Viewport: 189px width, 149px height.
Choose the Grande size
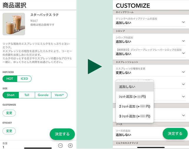[43, 95]
